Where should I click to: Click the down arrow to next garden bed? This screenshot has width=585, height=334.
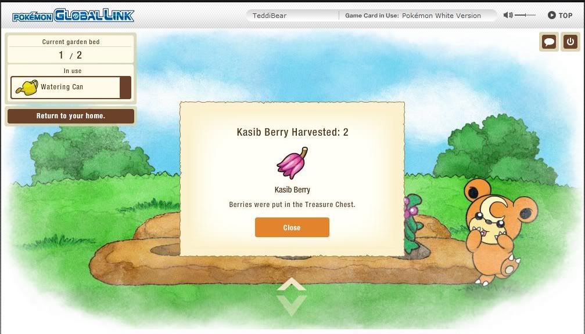click(292, 305)
